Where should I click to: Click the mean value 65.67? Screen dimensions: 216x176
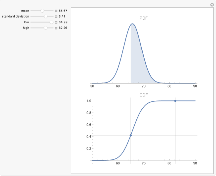(x=63, y=11)
